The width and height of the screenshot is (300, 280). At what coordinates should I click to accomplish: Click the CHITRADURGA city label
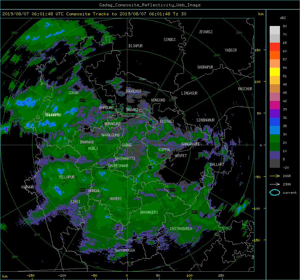(x=181, y=229)
